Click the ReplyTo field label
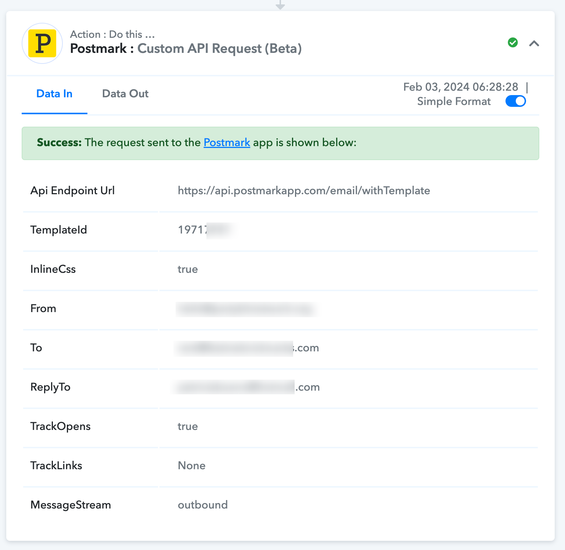This screenshot has width=565, height=550. click(50, 387)
